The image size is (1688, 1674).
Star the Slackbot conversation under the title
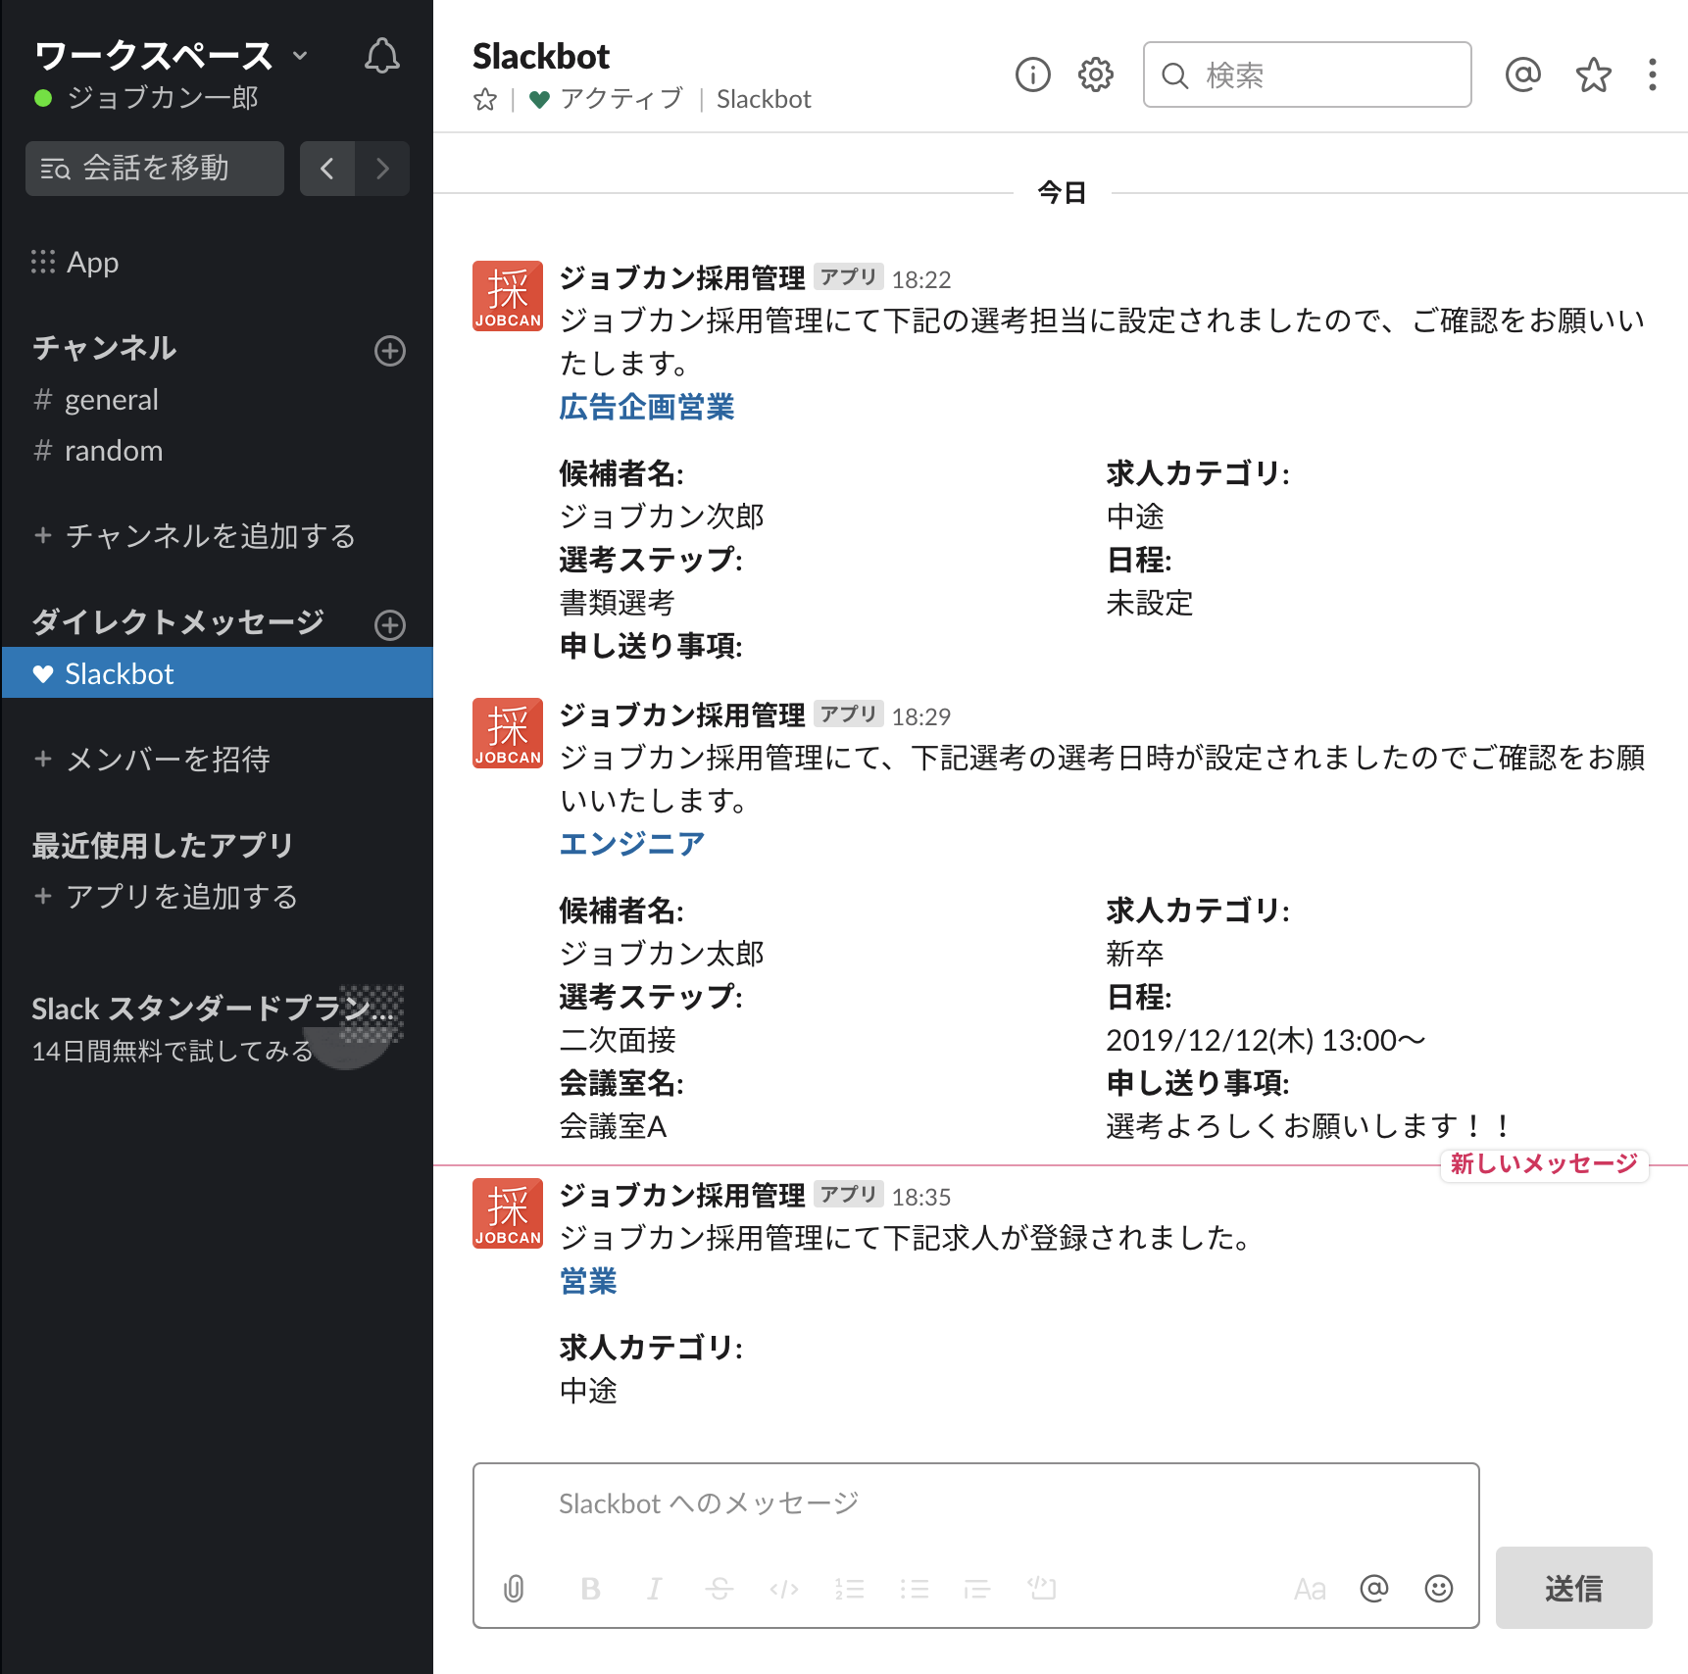pyautogui.click(x=485, y=100)
